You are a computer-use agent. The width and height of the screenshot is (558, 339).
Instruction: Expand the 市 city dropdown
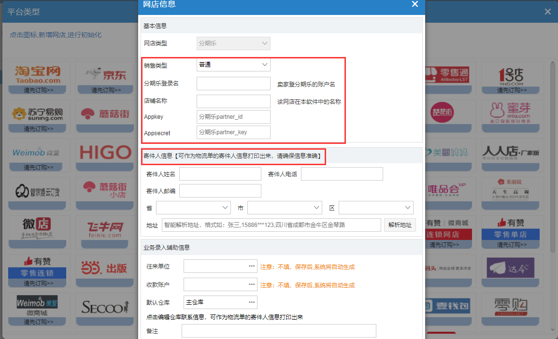(x=285, y=208)
